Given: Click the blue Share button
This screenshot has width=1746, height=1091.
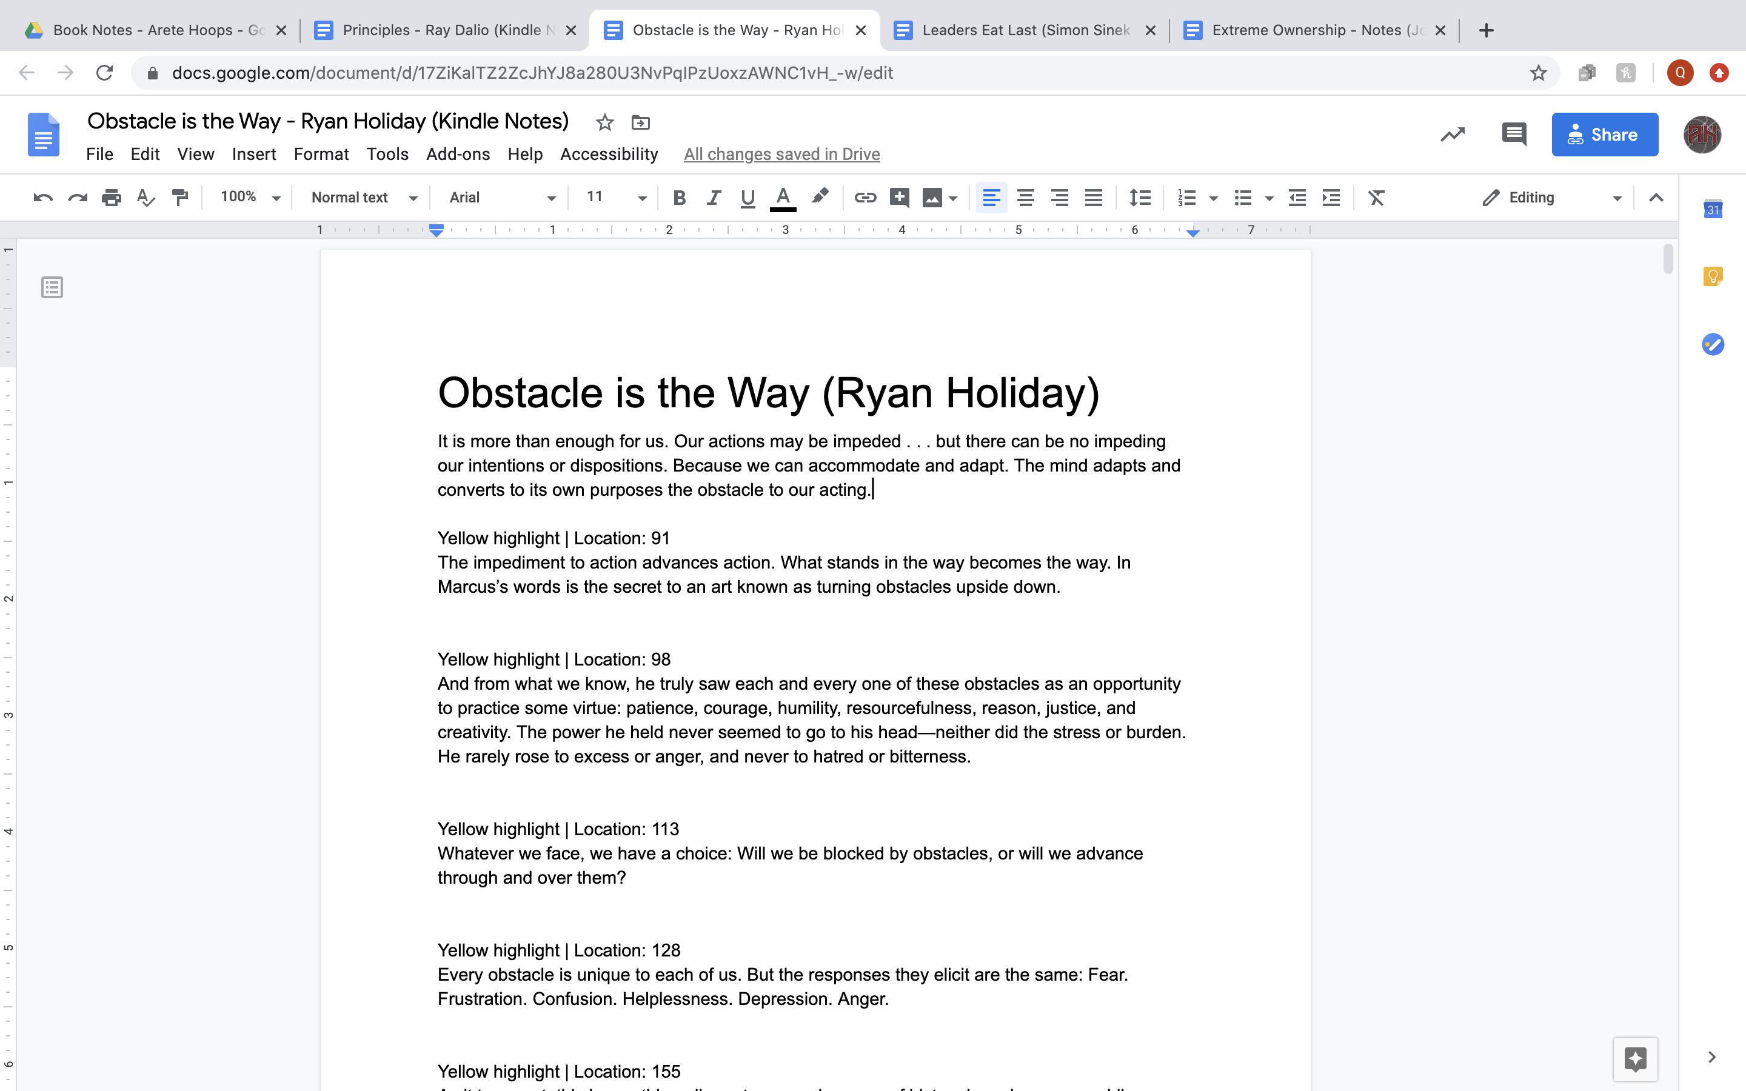Looking at the screenshot, I should (x=1605, y=134).
